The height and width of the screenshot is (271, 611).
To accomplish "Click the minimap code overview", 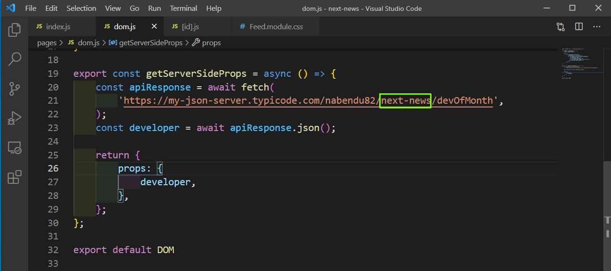I will coord(581,64).
